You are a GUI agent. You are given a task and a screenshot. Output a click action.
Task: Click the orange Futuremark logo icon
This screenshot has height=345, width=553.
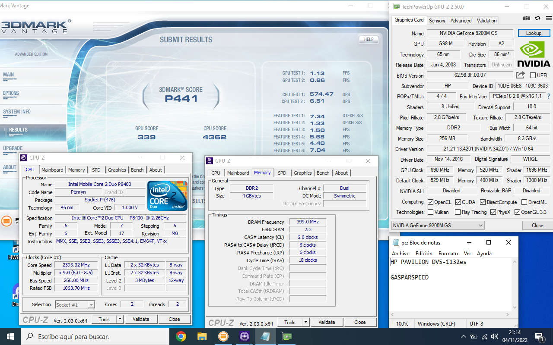tap(6, 221)
